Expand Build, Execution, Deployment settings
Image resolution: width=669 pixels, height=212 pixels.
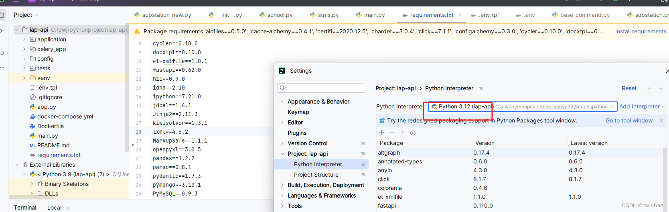point(282,185)
